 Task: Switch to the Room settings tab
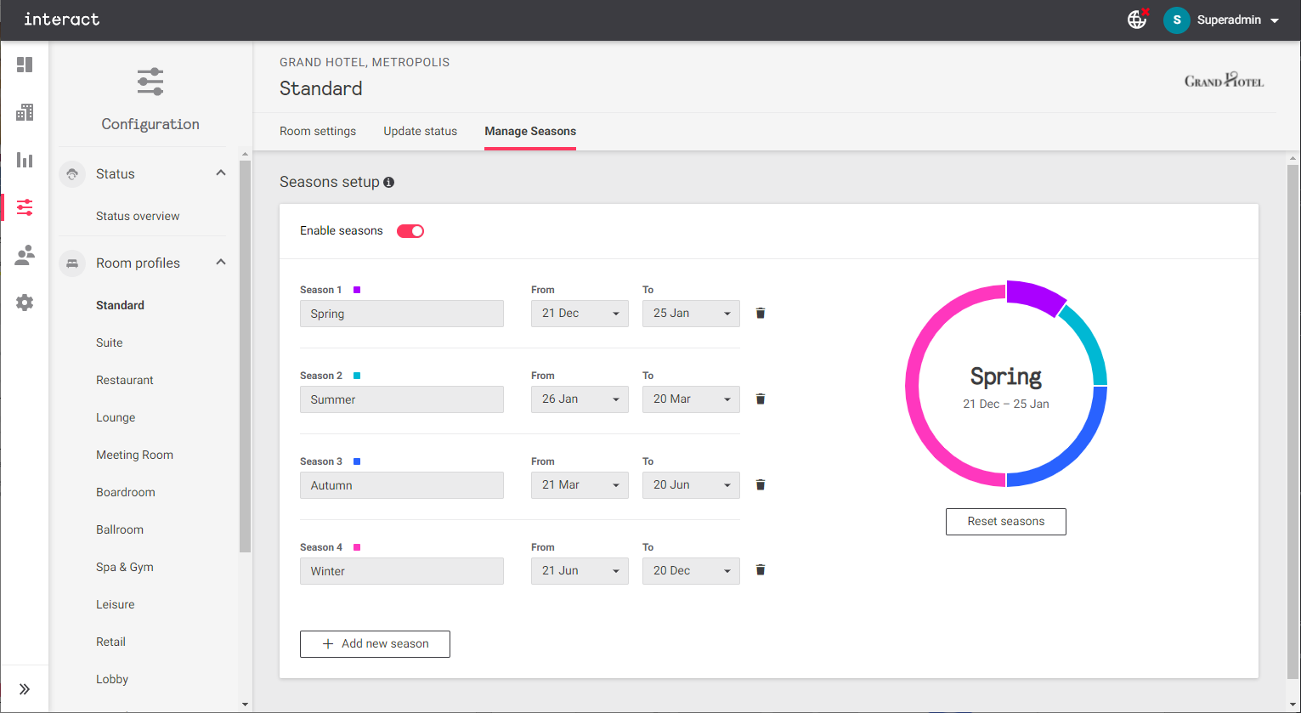318,131
